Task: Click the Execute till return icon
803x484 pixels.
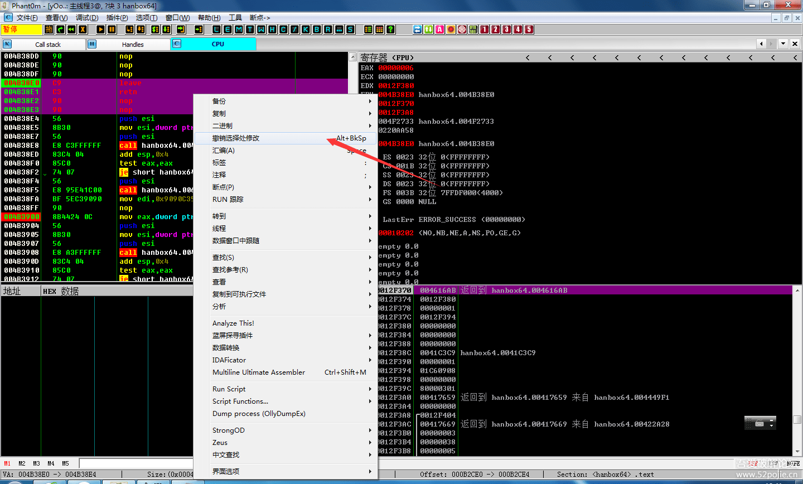Action: point(181,30)
